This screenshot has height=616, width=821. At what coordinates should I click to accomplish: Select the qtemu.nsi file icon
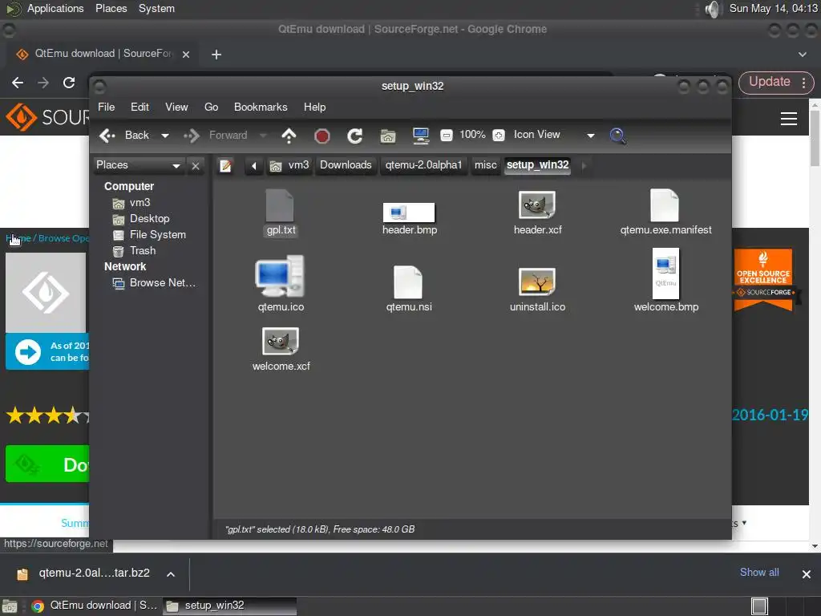point(408,282)
